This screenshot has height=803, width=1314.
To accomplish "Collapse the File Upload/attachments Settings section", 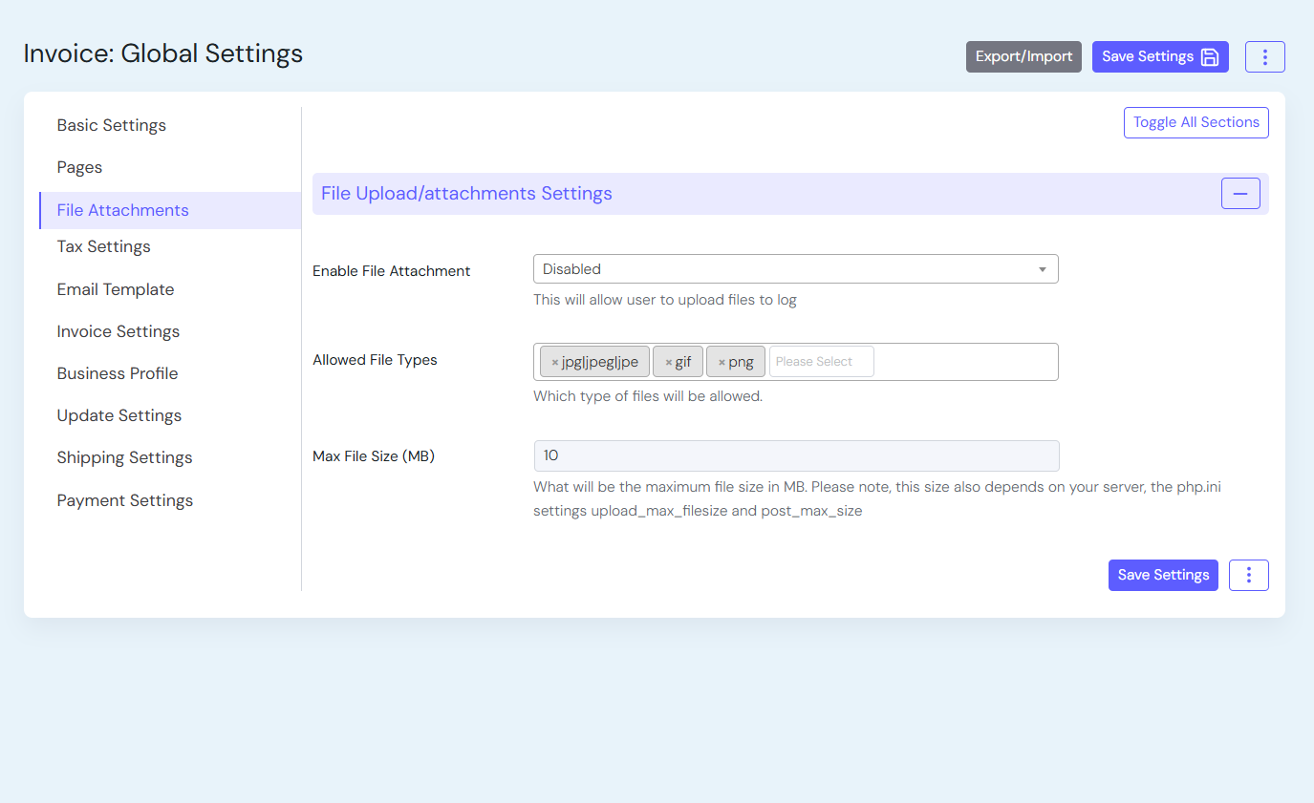I will point(1239,194).
